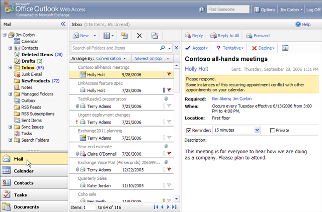The image size is (322, 212).
Task: Uncheck the Reminder checkbox
Action: [x=188, y=130]
